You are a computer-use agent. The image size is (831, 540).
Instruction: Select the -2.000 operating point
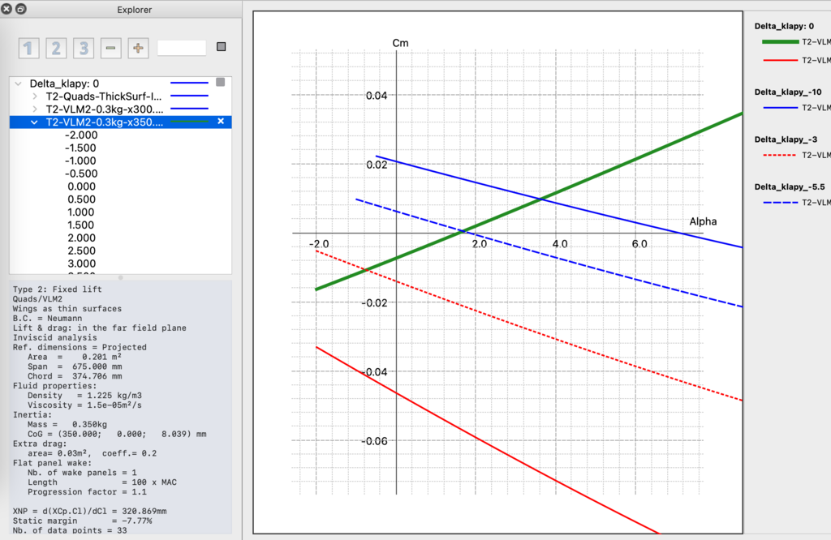pos(80,135)
